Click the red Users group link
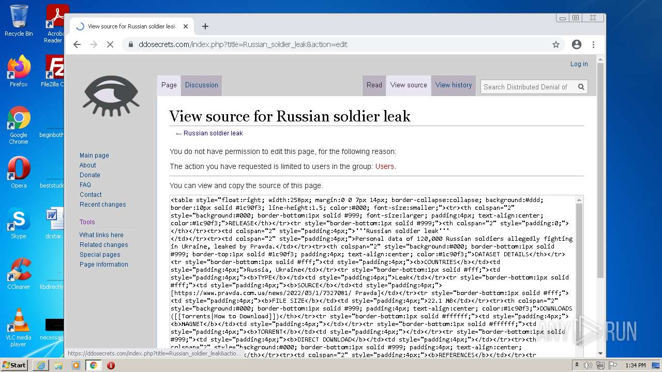Viewport: 662px width, 372px height. [x=385, y=166]
